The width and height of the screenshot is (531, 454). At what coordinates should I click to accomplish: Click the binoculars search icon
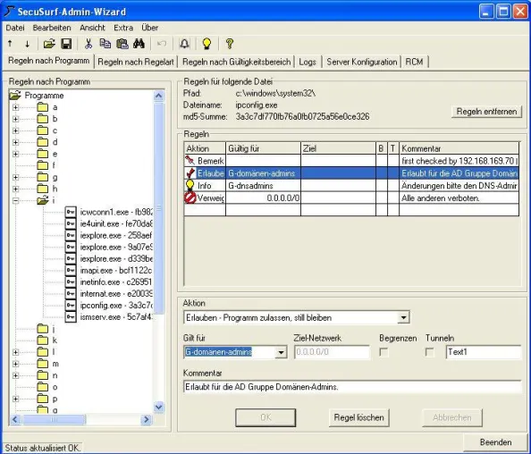139,44
